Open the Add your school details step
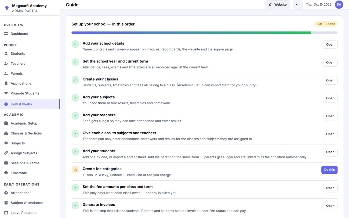 tap(330, 45)
